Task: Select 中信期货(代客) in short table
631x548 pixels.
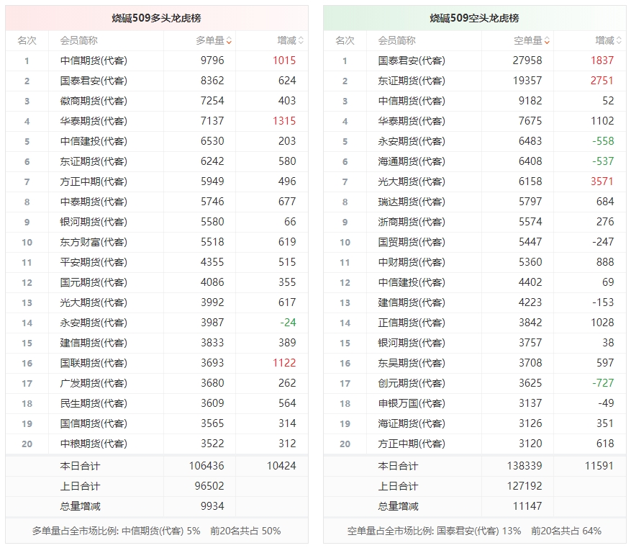Action: click(x=475, y=101)
